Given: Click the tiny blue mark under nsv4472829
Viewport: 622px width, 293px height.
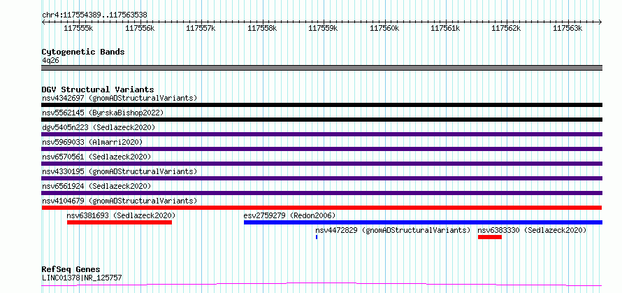Looking at the screenshot, I should coord(317,237).
